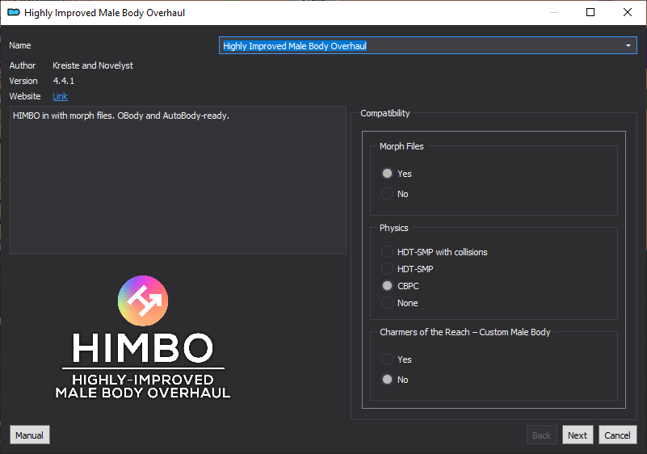Click author text Kreiste and Novelyst
647x454 pixels.
click(x=93, y=65)
